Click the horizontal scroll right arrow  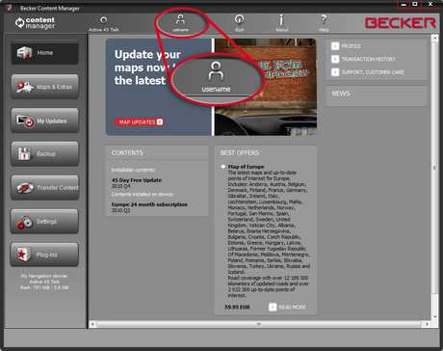427,324
